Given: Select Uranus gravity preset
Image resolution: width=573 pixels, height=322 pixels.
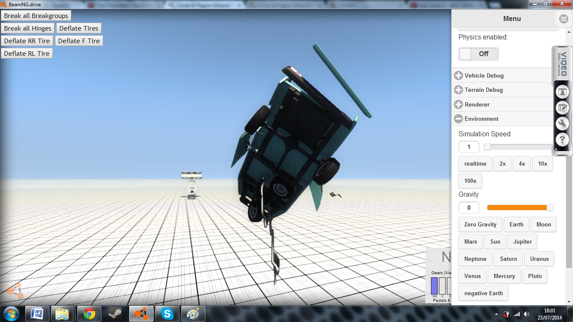Looking at the screenshot, I should click(539, 259).
